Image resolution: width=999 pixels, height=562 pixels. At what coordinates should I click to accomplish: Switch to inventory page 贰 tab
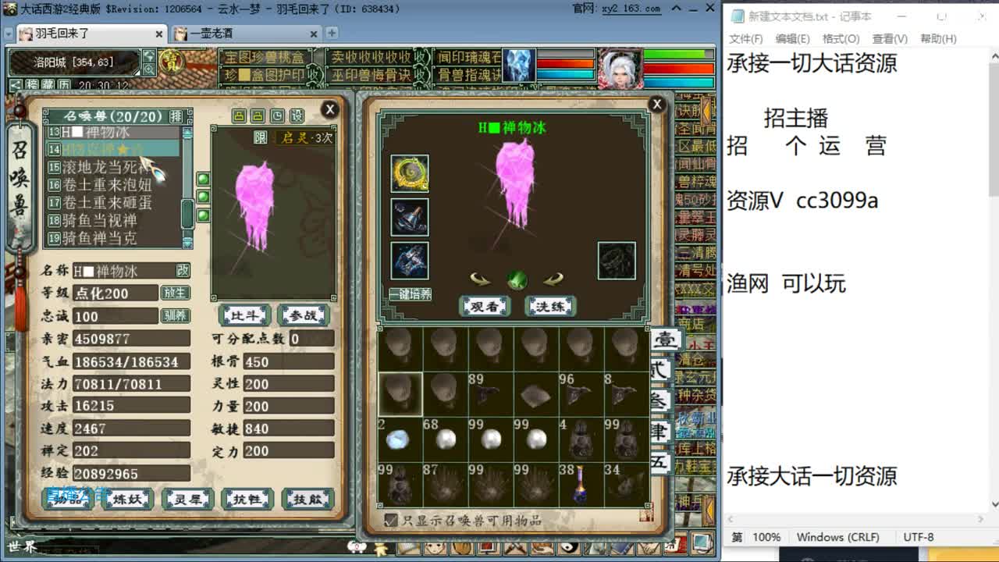coord(660,371)
